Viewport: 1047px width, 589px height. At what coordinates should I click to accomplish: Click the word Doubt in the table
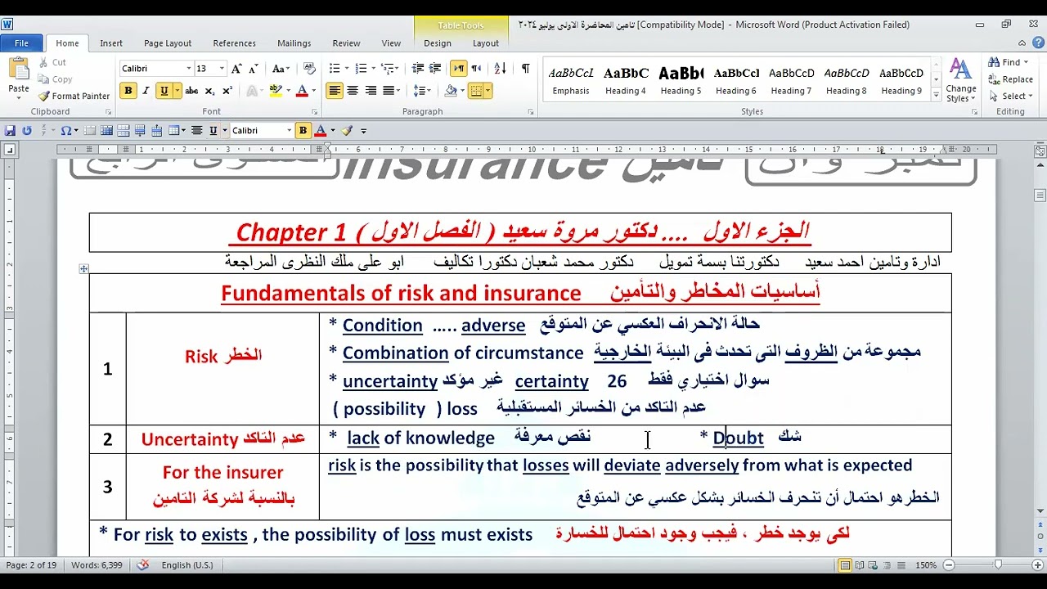tap(738, 438)
